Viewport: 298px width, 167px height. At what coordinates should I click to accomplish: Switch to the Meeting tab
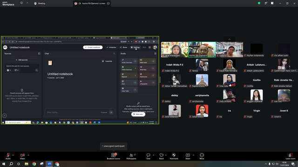pyautogui.click(x=40, y=3)
